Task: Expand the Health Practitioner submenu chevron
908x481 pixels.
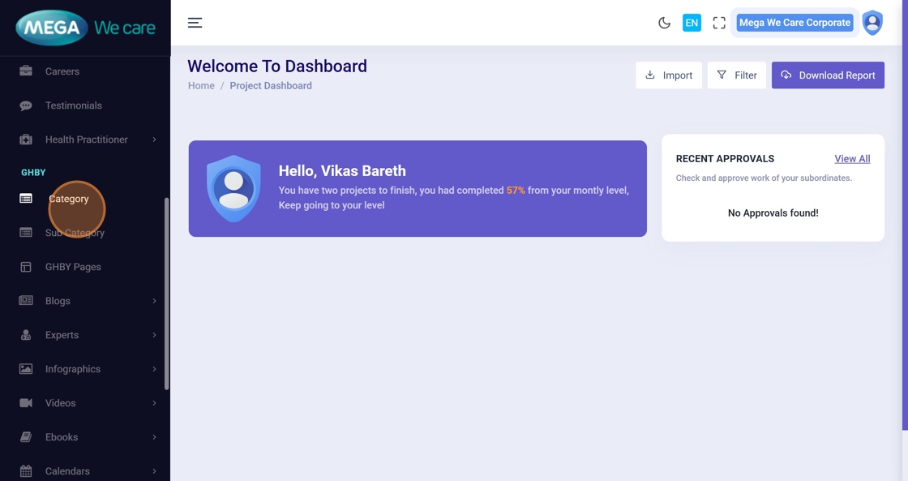Action: 154,140
